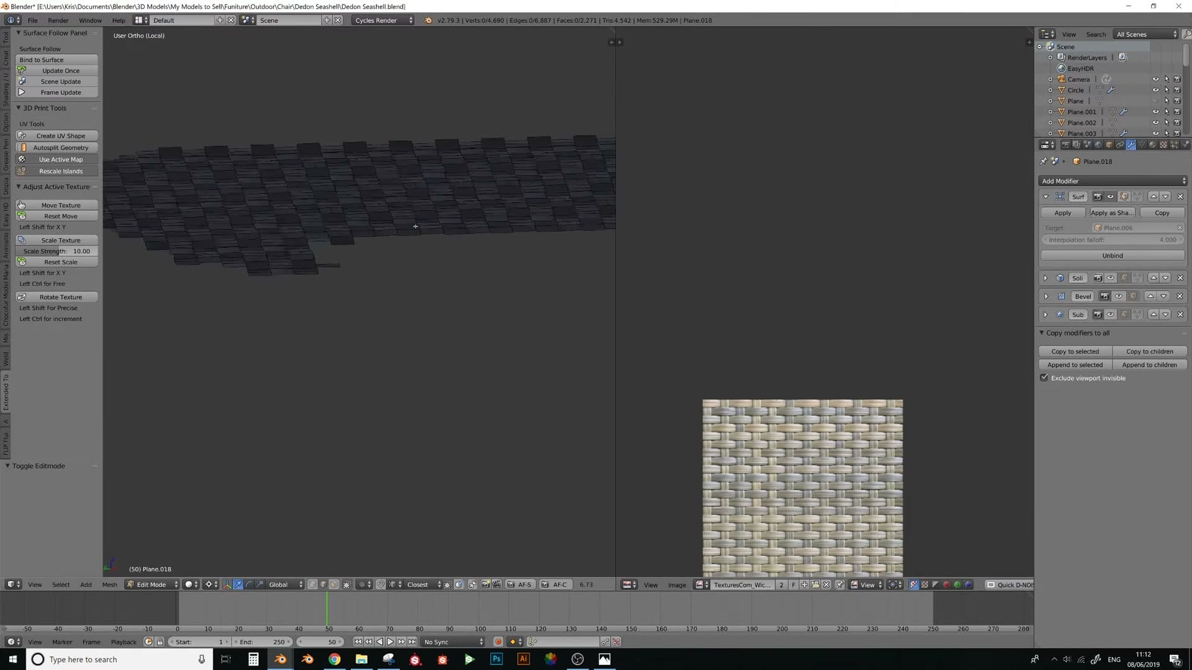Image resolution: width=1192 pixels, height=670 pixels.
Task: Click the rotate manipulator arc icon
Action: click(x=249, y=584)
